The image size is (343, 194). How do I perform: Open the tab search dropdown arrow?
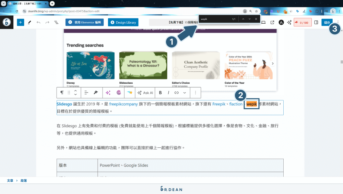(x=3, y=3)
